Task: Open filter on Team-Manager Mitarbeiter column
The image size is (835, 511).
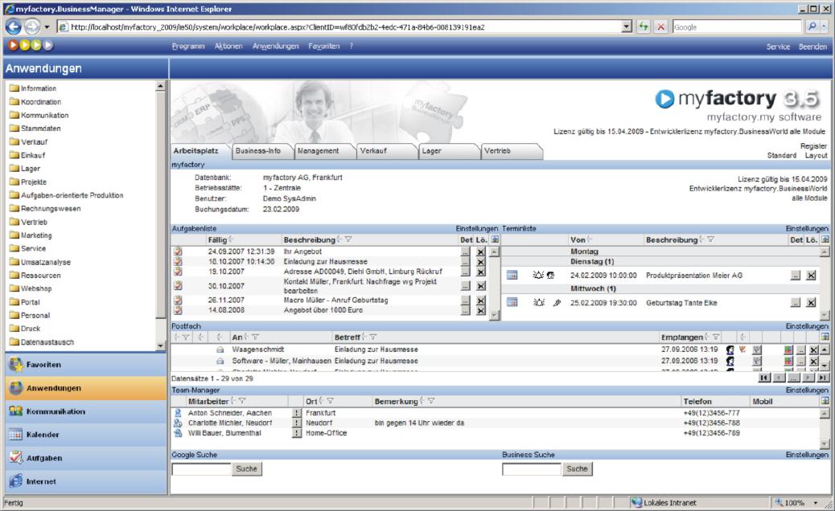Action: (242, 401)
